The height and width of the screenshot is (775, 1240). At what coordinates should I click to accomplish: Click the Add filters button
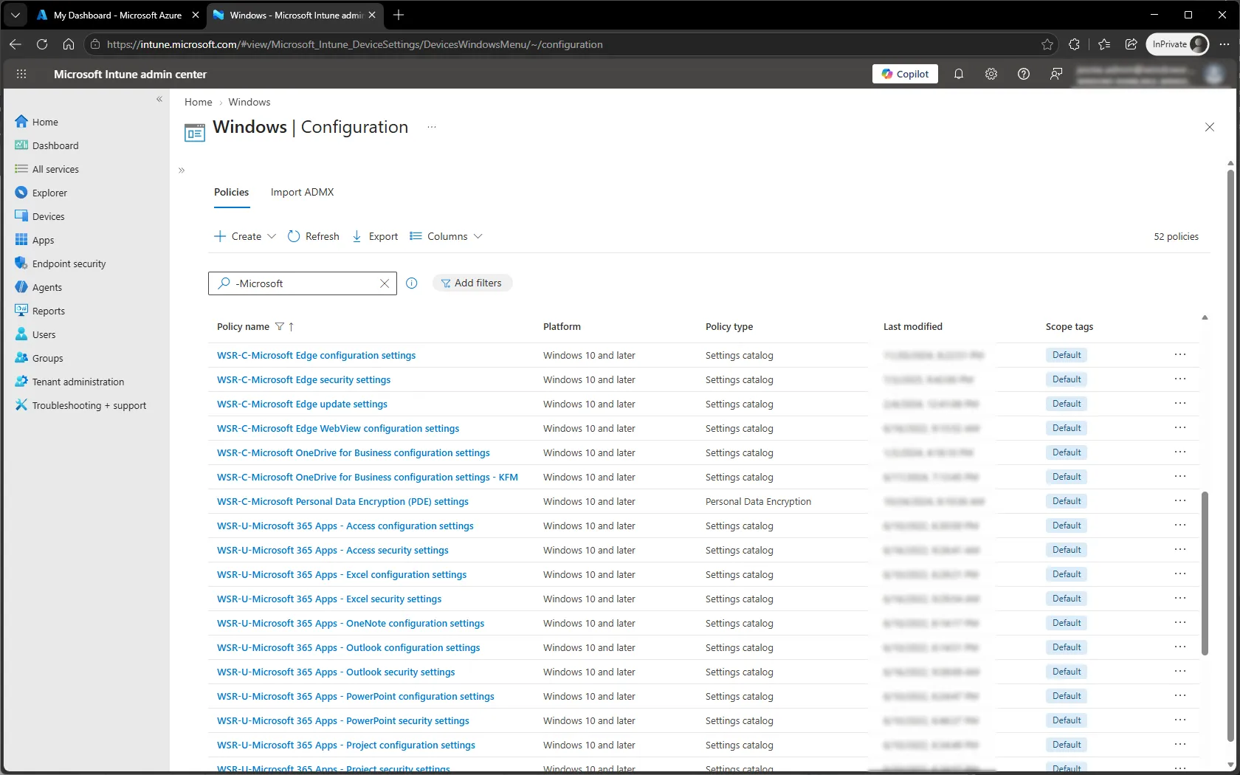click(472, 283)
